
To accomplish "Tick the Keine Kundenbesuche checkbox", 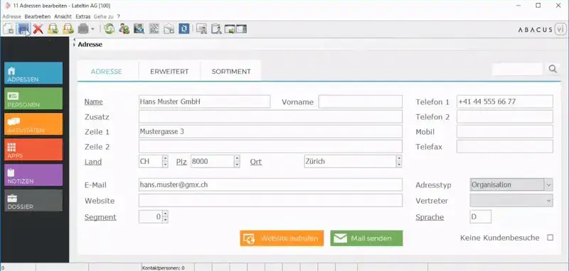I will point(550,238).
